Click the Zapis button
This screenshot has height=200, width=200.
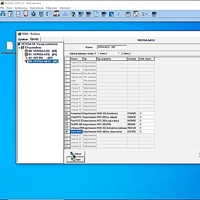click(76, 160)
